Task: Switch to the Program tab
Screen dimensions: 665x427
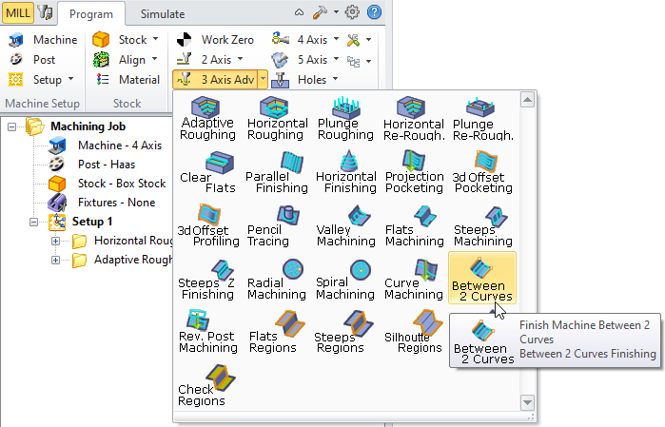Action: pos(93,14)
